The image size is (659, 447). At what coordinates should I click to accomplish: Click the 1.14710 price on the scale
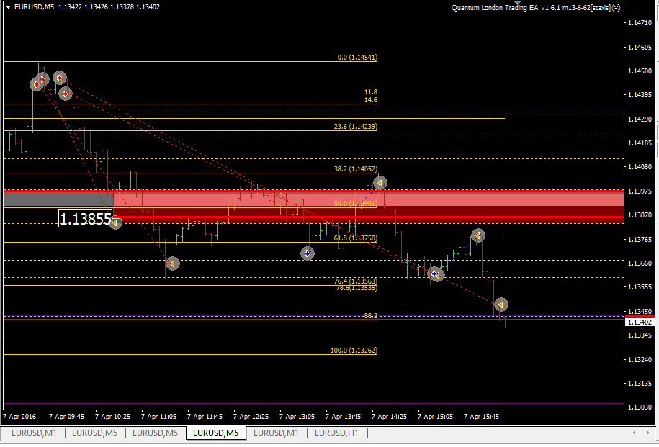pyautogui.click(x=640, y=23)
